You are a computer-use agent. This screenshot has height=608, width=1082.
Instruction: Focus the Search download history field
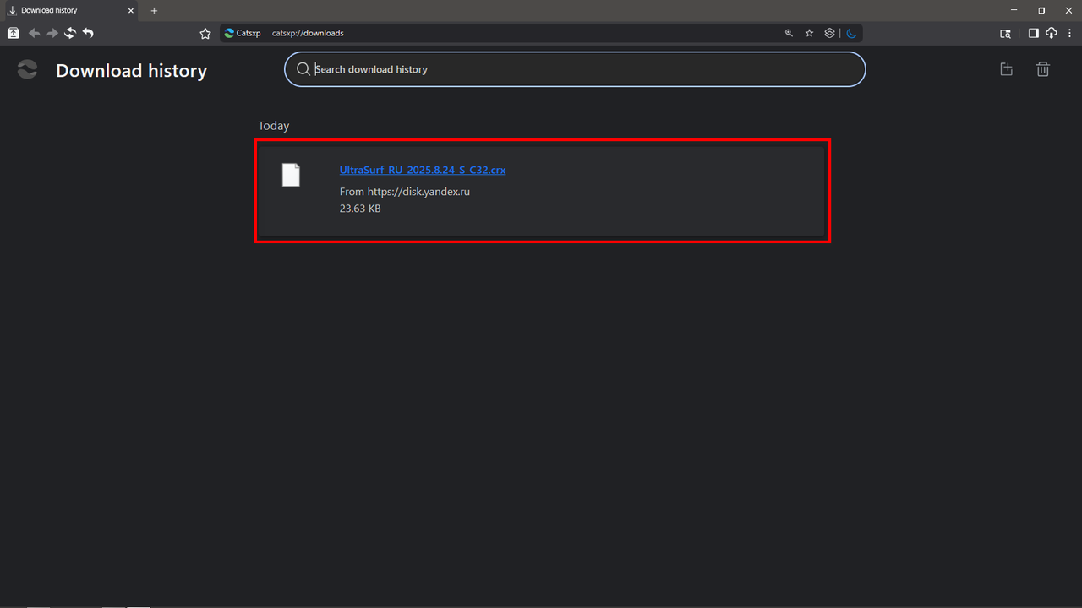coord(575,69)
